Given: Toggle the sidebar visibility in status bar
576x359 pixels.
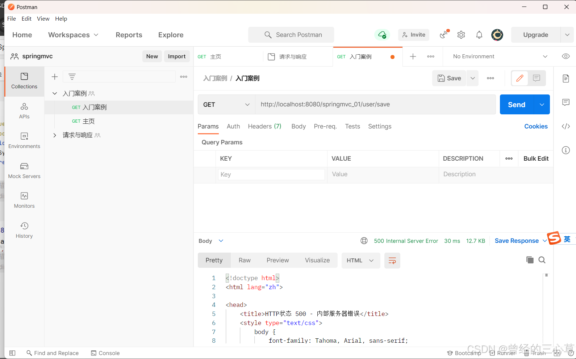Looking at the screenshot, I should pyautogui.click(x=12, y=353).
